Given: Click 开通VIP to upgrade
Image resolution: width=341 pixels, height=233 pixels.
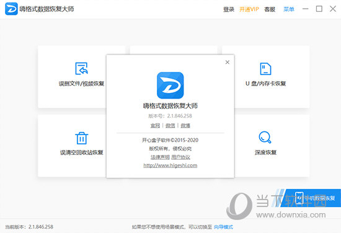Looking at the screenshot, I should (x=249, y=9).
